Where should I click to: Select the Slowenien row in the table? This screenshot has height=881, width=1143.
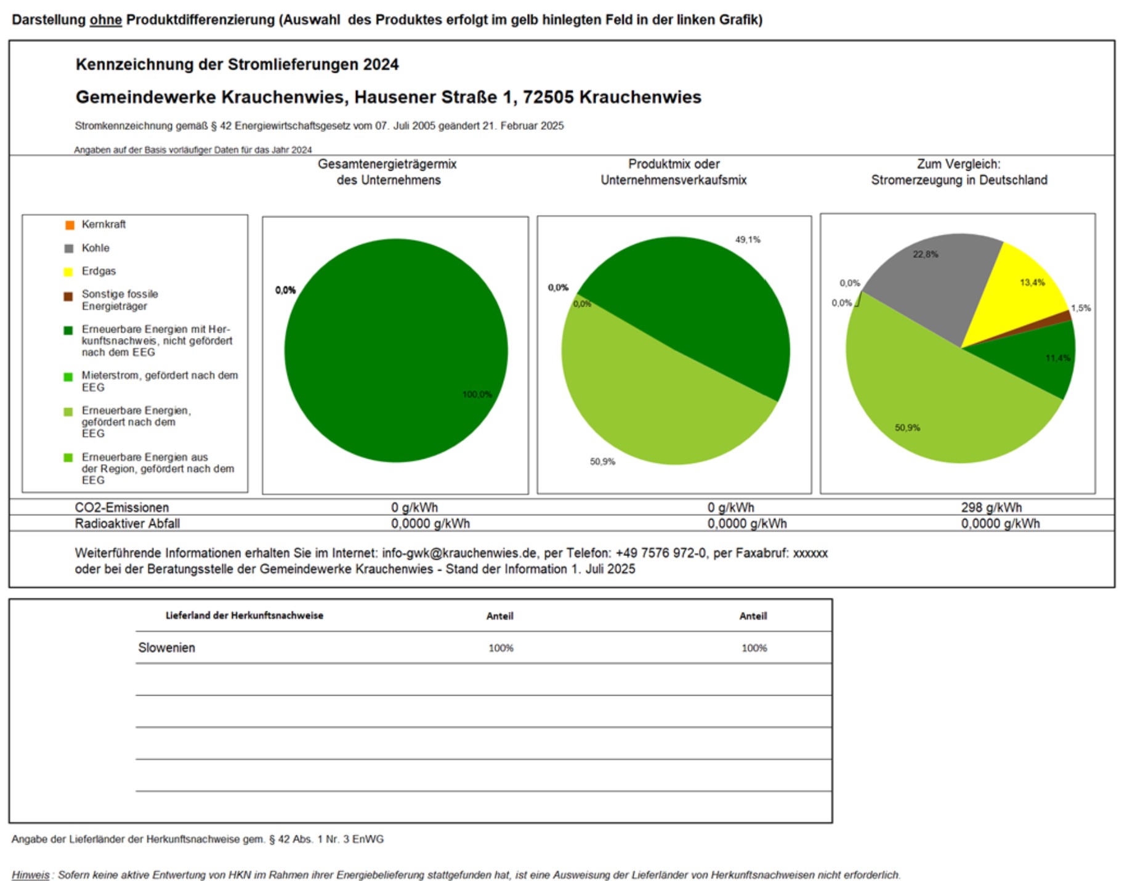tap(166, 648)
